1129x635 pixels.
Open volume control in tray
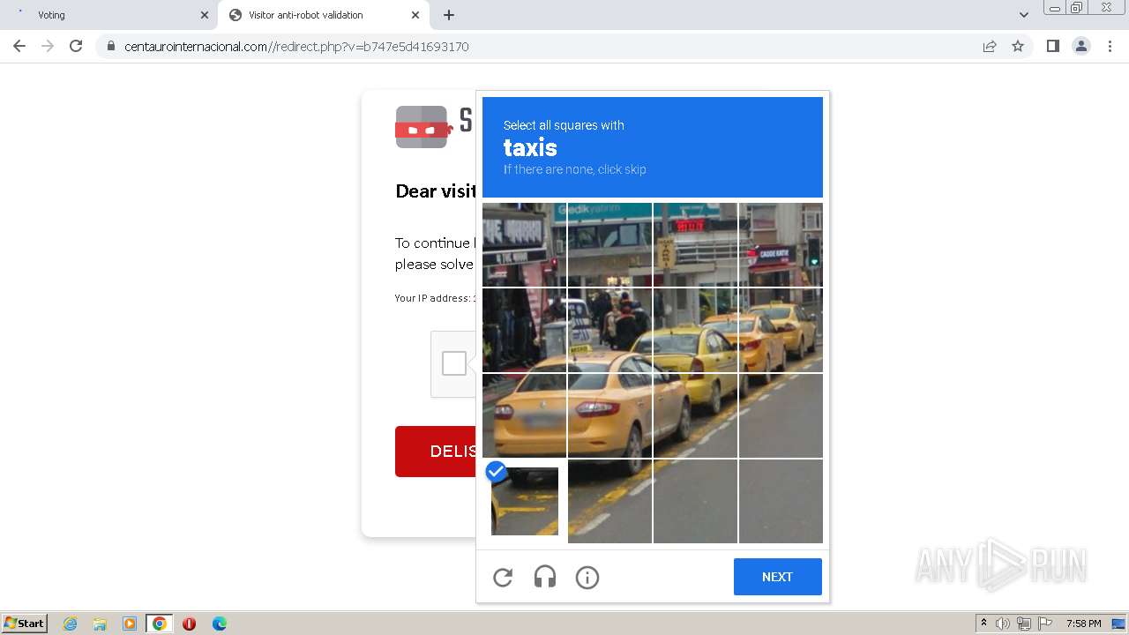(x=1003, y=624)
